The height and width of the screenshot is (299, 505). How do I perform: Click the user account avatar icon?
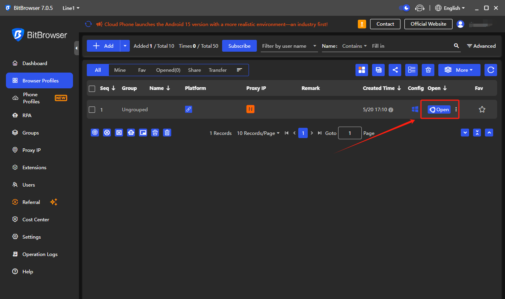point(460,24)
